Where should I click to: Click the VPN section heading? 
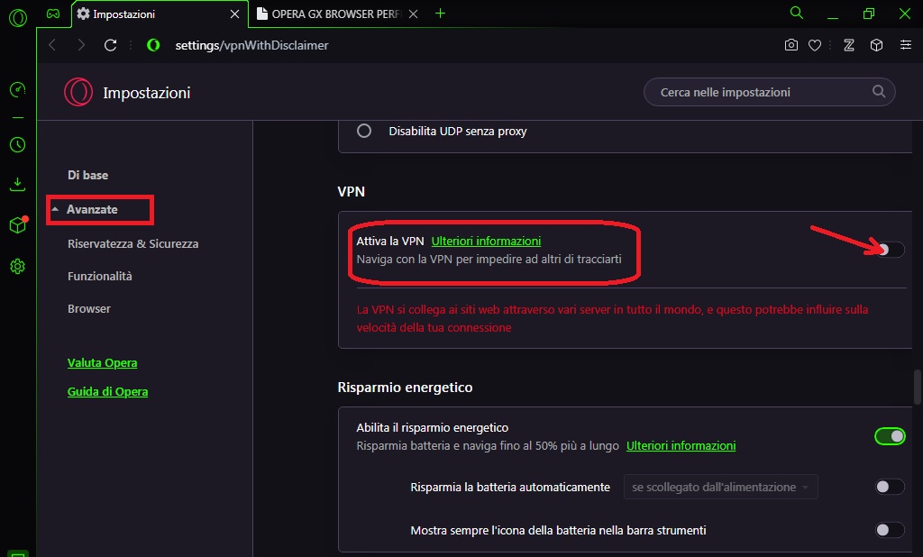pos(352,191)
